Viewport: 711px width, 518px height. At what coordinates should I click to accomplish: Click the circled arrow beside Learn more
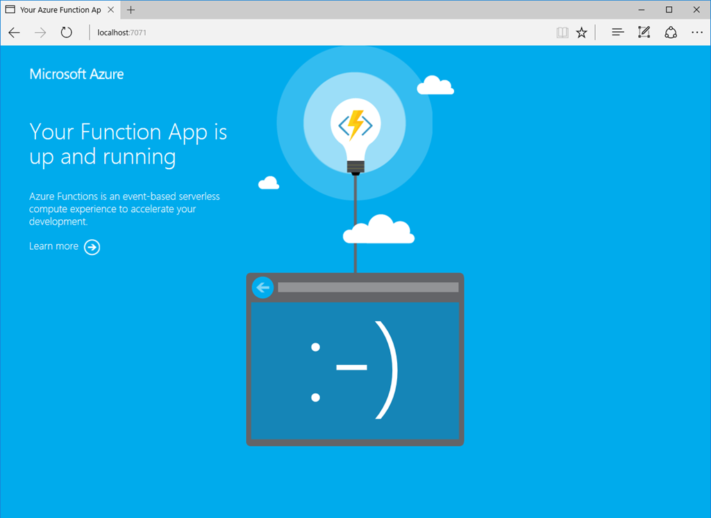(x=92, y=248)
